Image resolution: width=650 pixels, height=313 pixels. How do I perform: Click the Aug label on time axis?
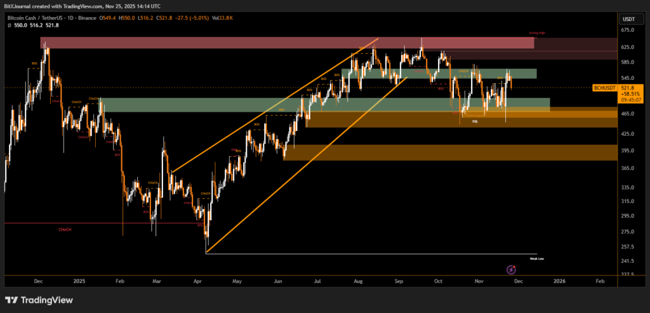point(358,279)
